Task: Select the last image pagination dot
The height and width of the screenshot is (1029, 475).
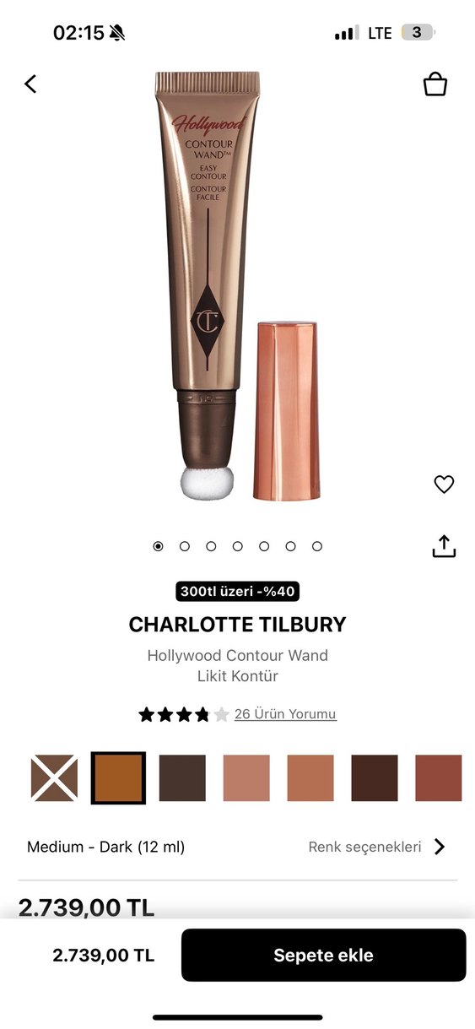Action: pyautogui.click(x=317, y=546)
